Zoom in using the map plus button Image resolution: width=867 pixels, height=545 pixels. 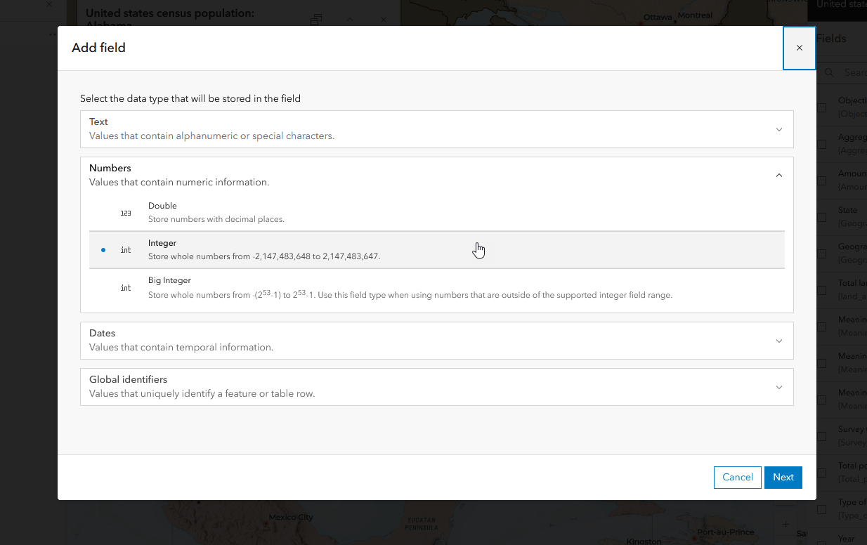click(785, 524)
